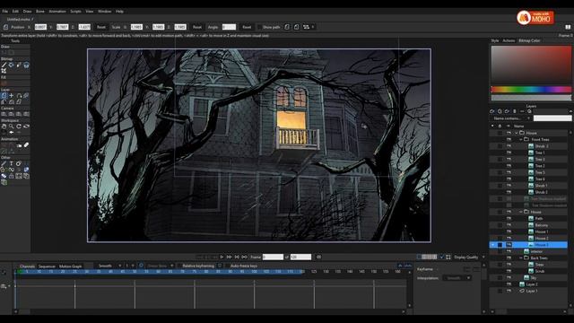Select the Tree 5 layer
The width and height of the screenshot is (574, 323).
(540, 172)
